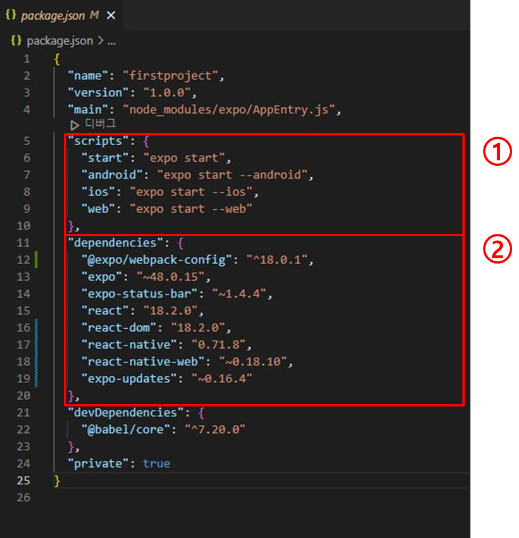The width and height of the screenshot is (519, 538).
Task: Click the "^7.20.0" version value
Action: [215, 429]
